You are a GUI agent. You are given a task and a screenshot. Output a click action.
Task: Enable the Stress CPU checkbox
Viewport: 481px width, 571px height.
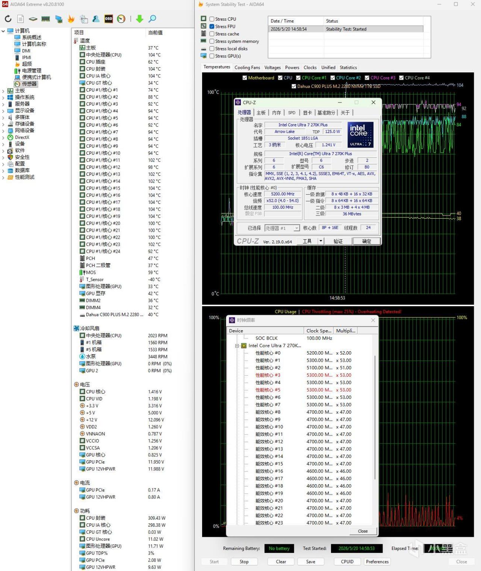[x=212, y=19]
